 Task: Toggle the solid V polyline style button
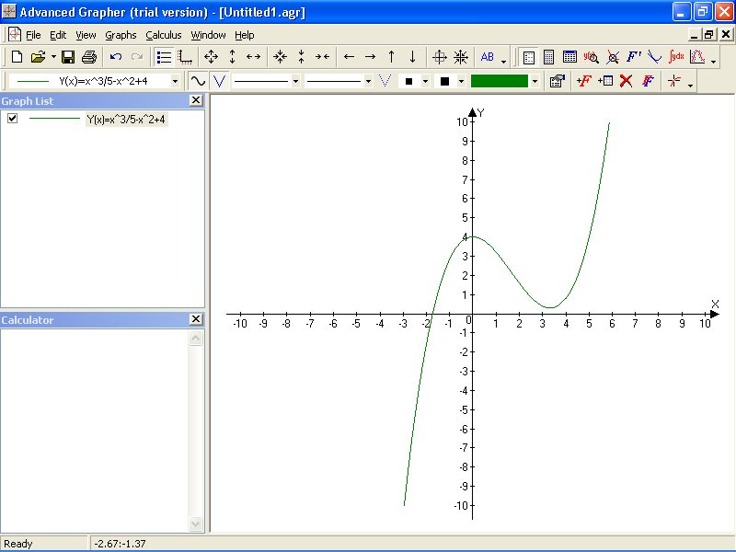click(219, 81)
